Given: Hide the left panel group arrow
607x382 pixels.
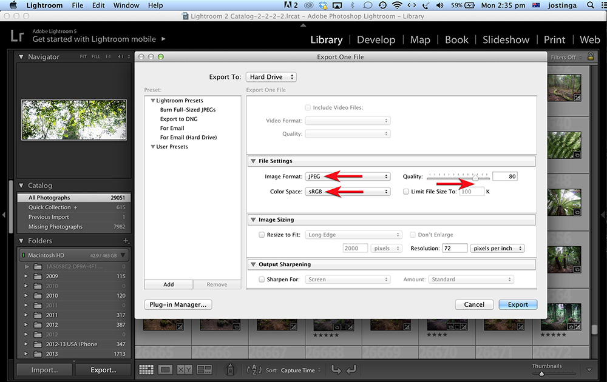Looking at the screenshot, I should coord(4,215).
